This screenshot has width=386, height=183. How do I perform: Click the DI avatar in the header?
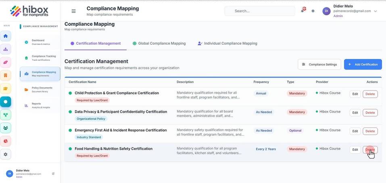(326, 11)
